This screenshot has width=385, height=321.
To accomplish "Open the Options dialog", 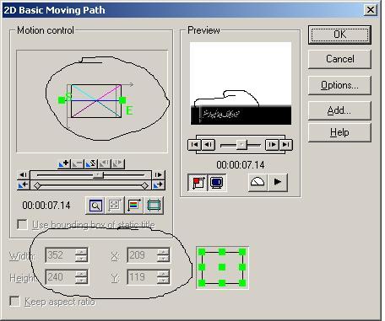I will 339,85.
